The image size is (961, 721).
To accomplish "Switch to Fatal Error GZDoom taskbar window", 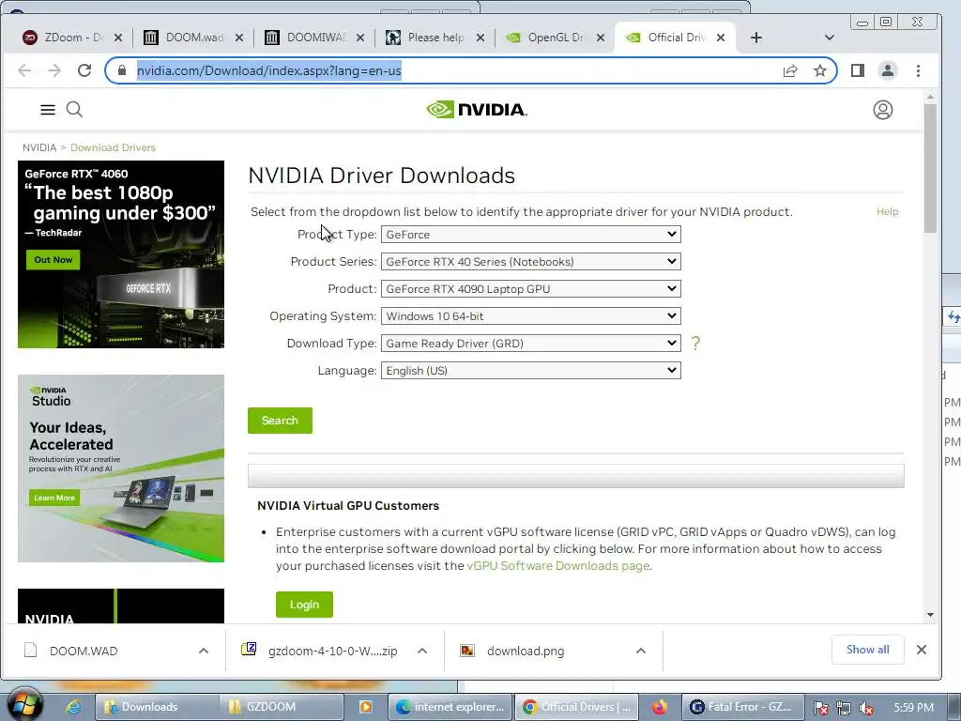I will 743,707.
